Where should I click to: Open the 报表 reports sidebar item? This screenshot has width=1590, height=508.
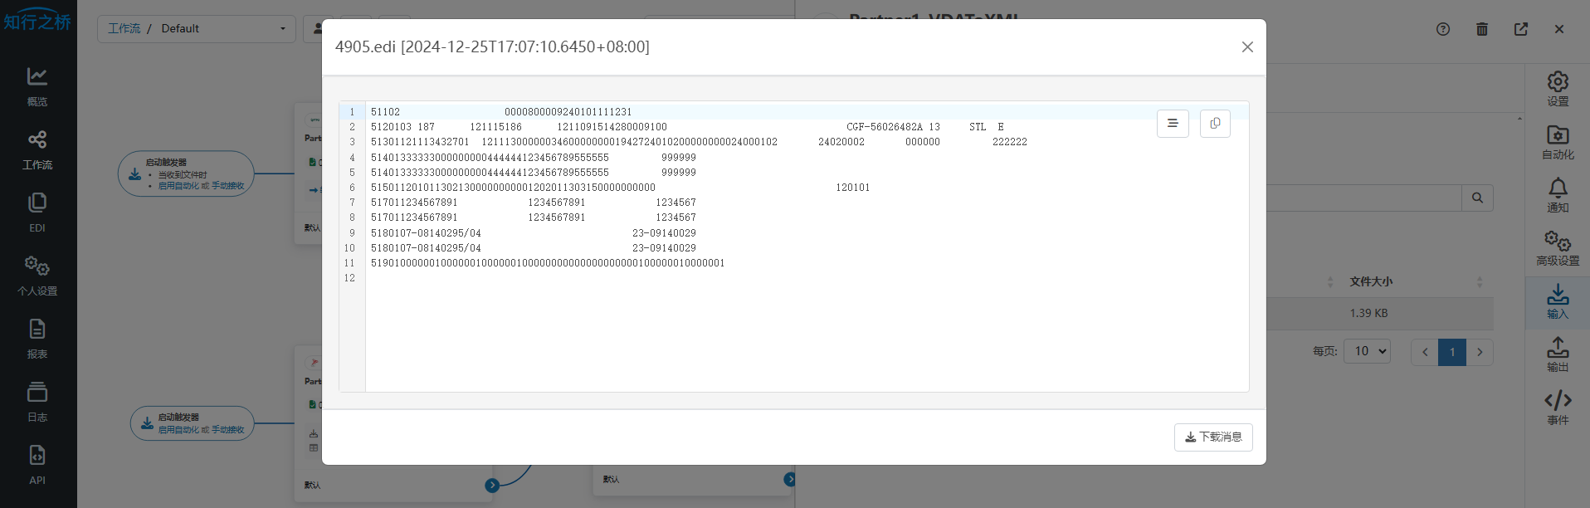tap(37, 339)
